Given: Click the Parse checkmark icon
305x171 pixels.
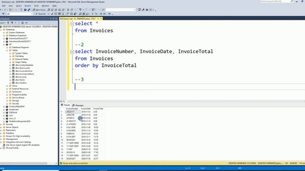Looking at the screenshot, I should (52, 14).
